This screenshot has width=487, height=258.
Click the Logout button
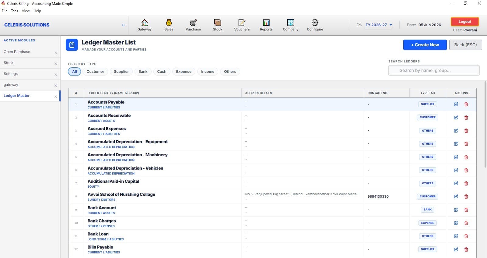(465, 22)
